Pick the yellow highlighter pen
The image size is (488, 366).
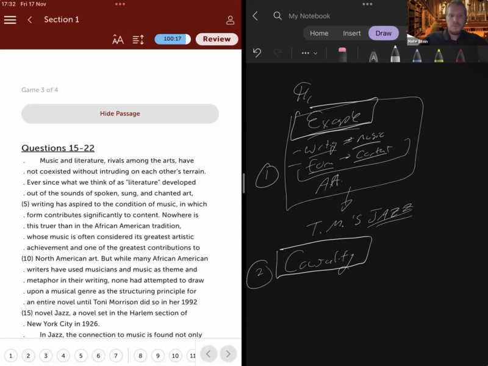click(439, 55)
